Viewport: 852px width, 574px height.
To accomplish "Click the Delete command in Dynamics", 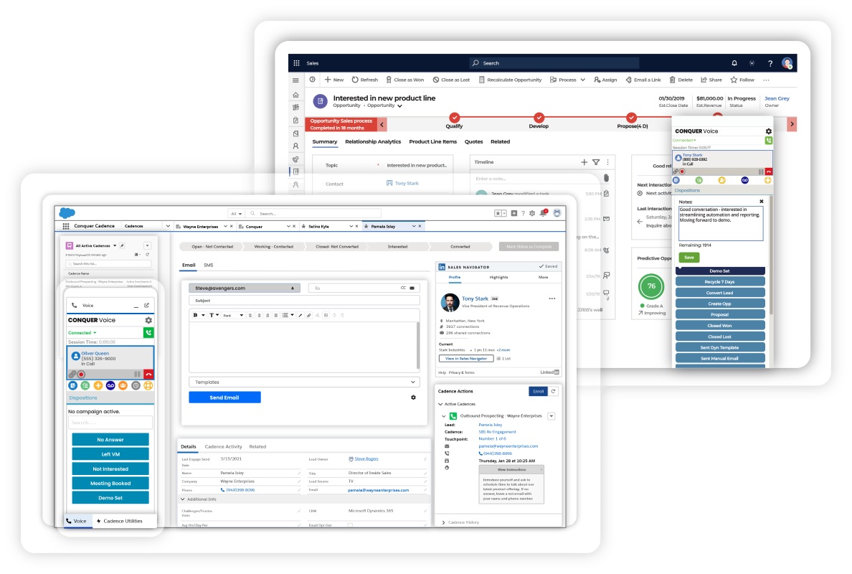I will (681, 80).
